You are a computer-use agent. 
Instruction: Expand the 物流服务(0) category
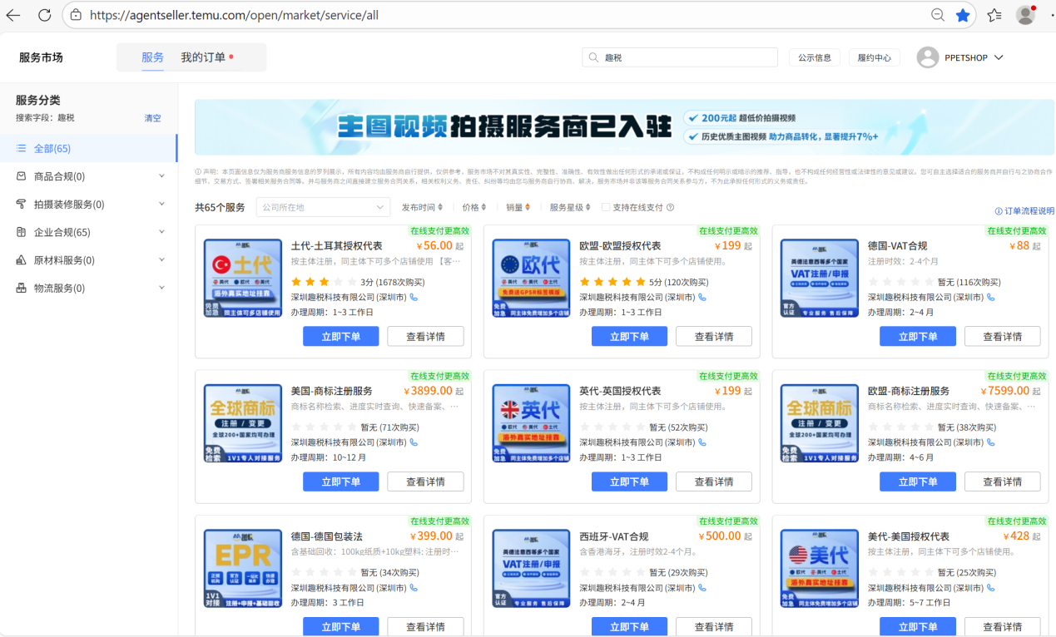tap(161, 288)
